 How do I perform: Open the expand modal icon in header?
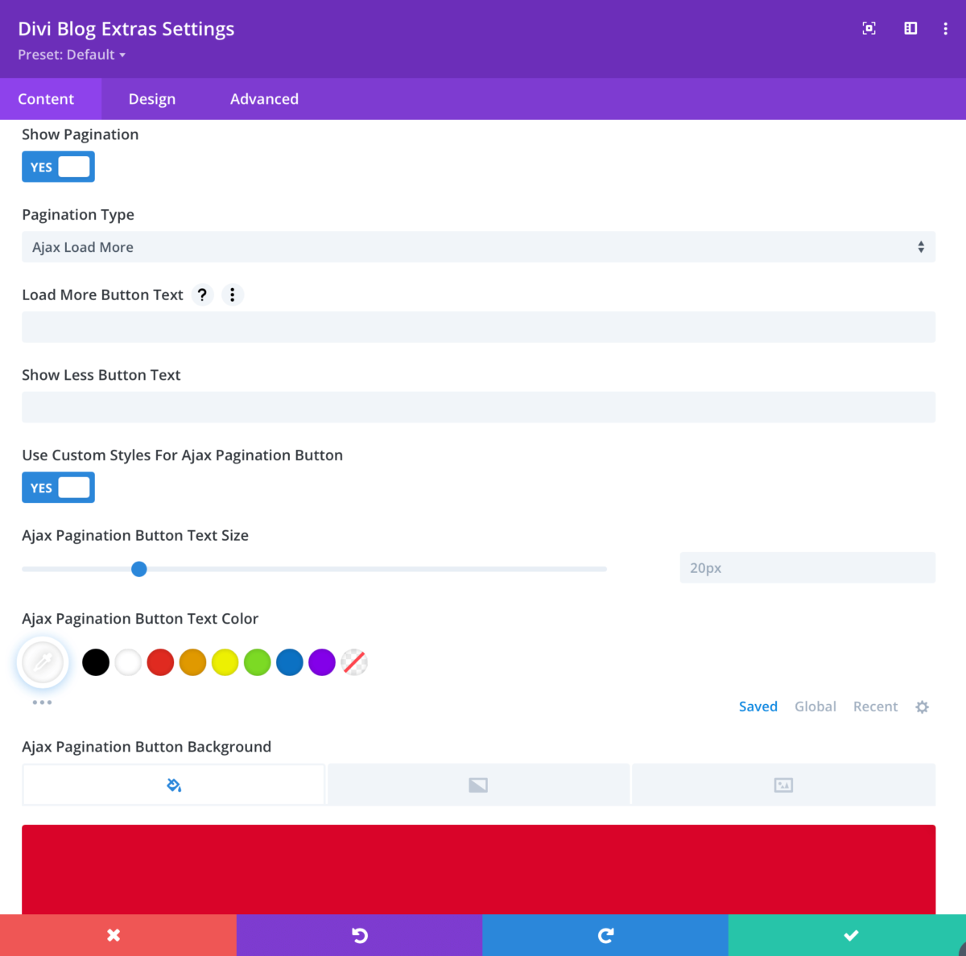pos(869,28)
